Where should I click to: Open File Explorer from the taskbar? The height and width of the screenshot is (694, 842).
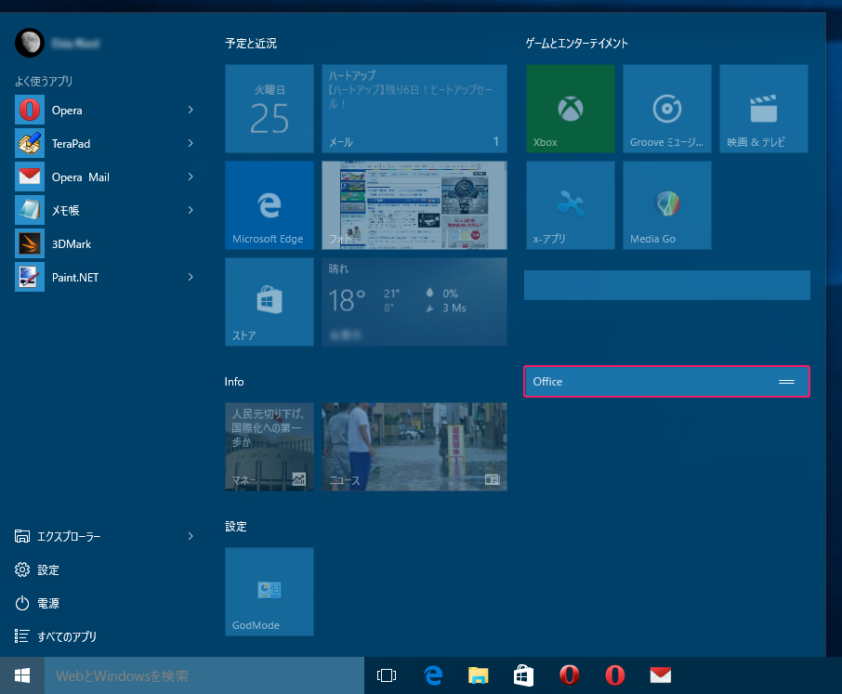478,675
